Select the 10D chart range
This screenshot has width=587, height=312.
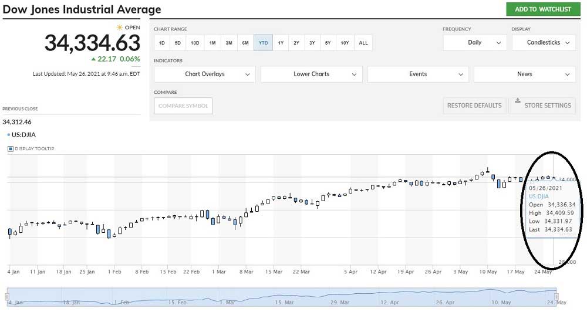click(x=195, y=43)
